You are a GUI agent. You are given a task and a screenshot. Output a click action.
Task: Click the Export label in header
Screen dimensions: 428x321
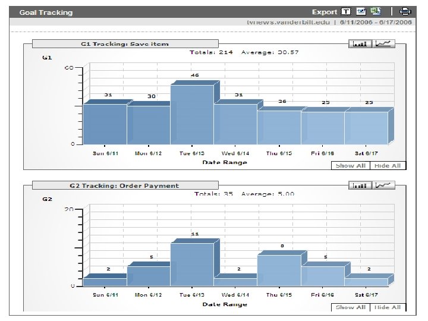(x=325, y=12)
